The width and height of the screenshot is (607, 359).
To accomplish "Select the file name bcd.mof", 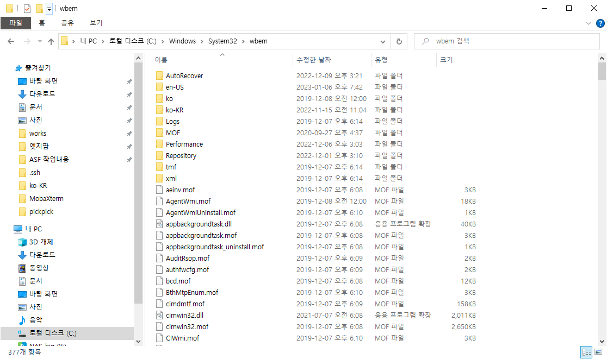I will (x=178, y=281).
